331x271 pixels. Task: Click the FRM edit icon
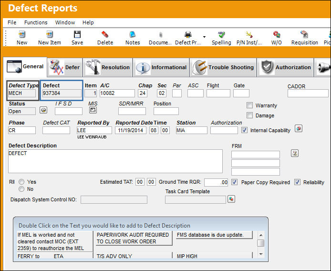tap(295, 153)
